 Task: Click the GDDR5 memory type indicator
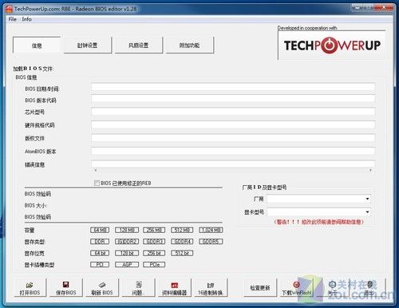click(x=211, y=242)
